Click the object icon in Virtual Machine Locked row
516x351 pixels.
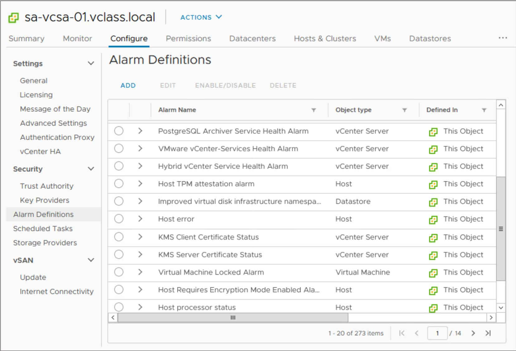433,273
